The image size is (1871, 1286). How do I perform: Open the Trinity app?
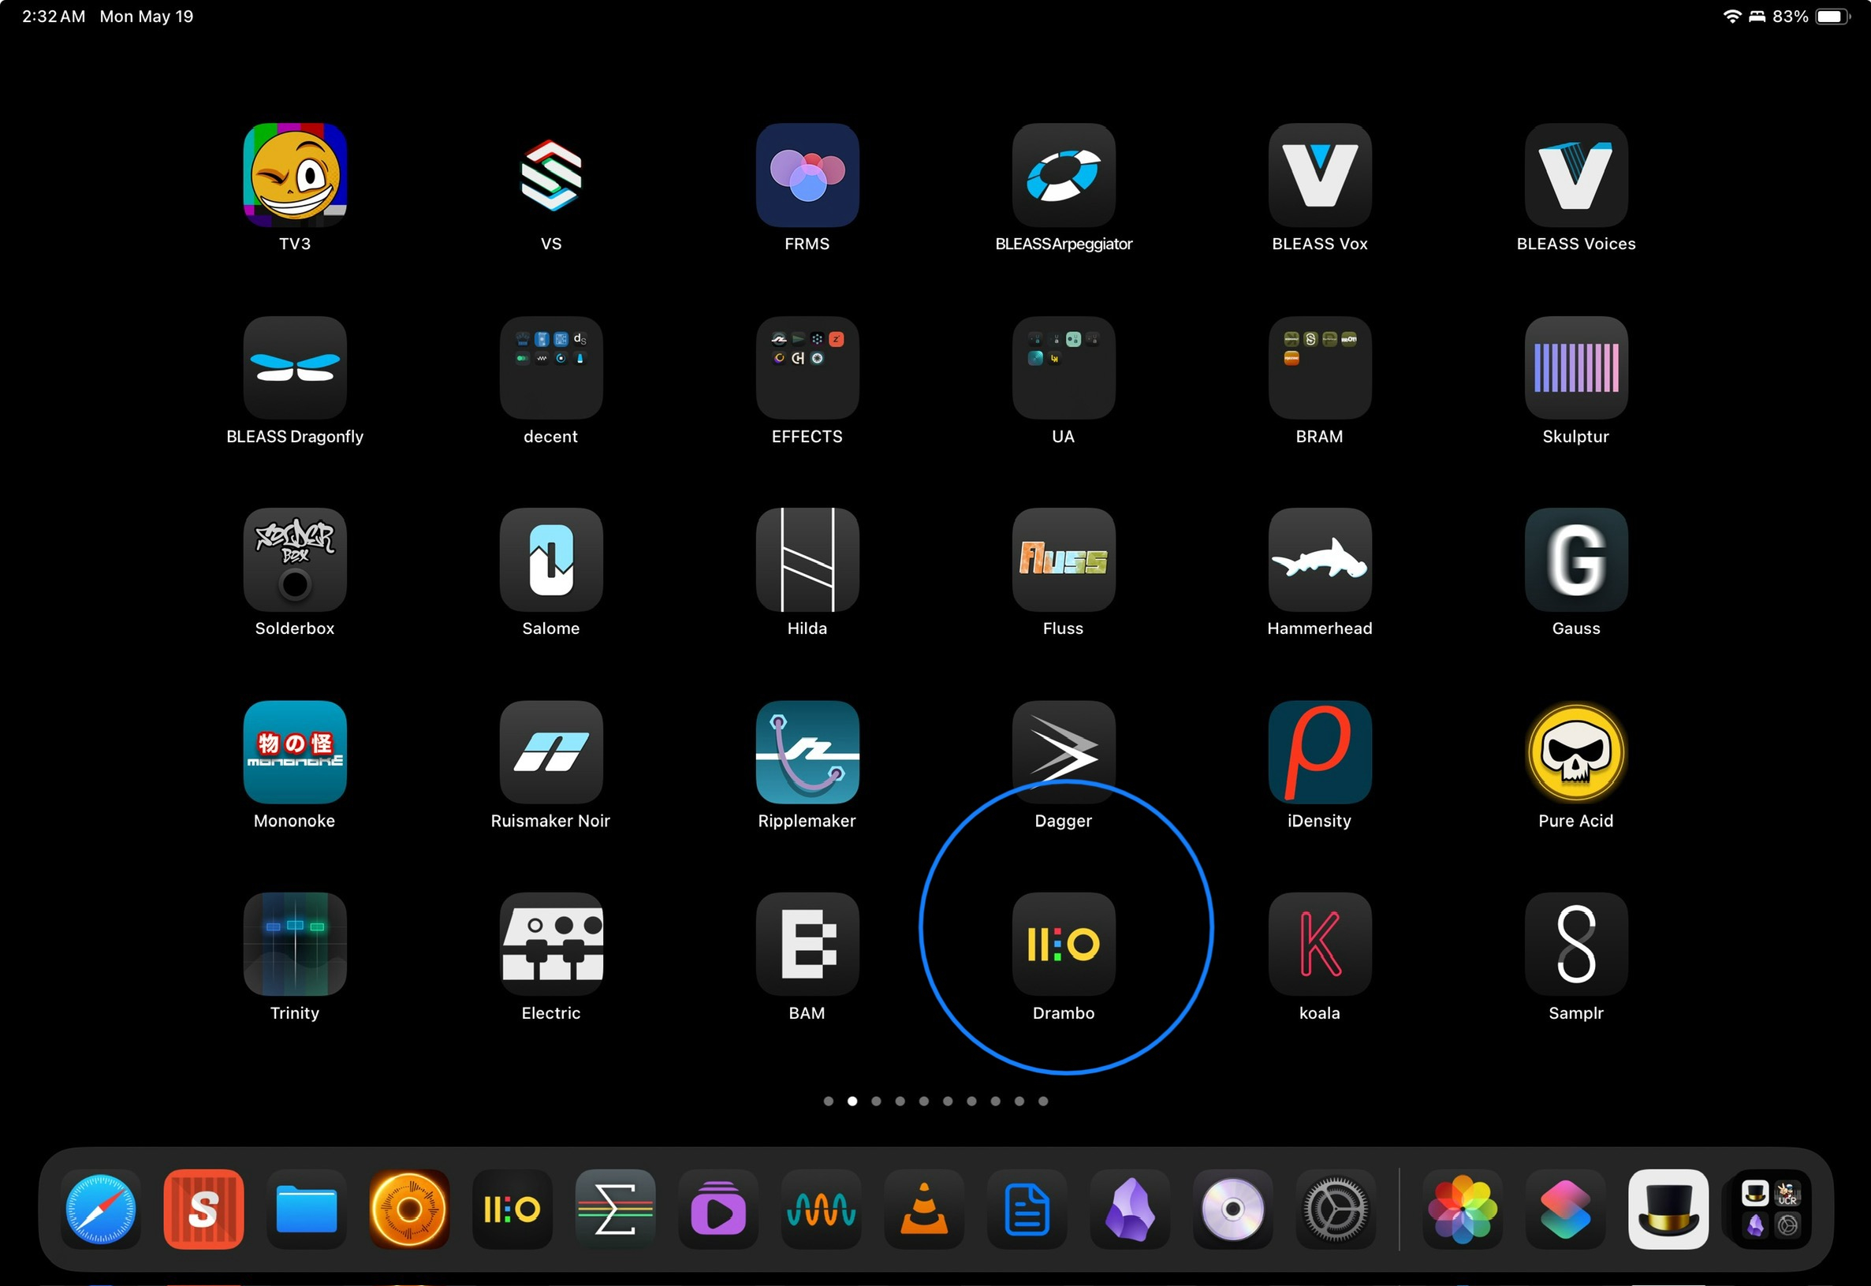pos(295,944)
